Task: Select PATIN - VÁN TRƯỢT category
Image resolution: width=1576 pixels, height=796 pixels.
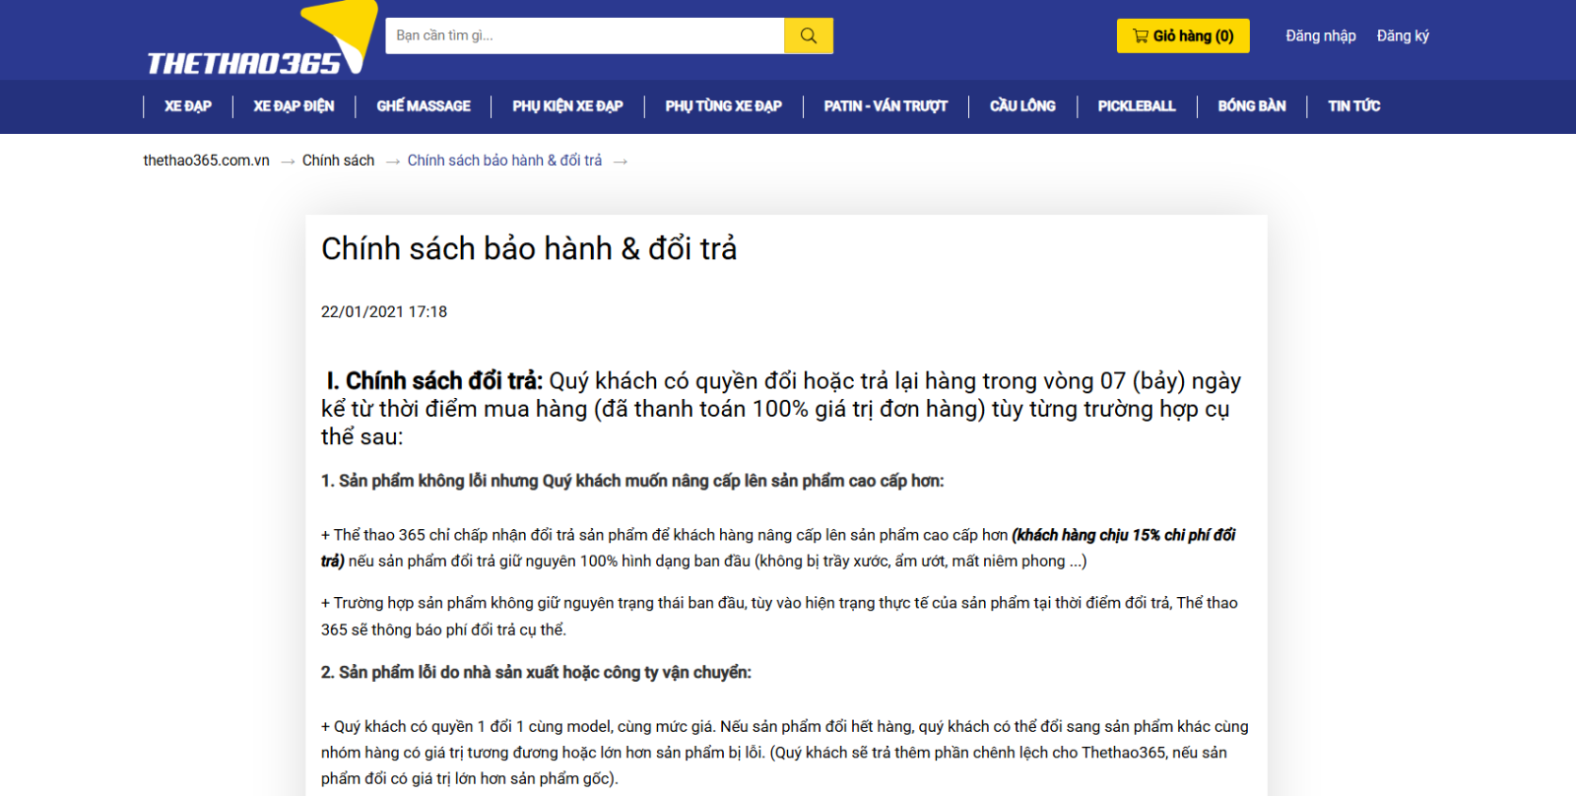Action: [886, 106]
